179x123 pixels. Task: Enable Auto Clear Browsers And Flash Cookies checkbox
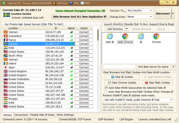point(106,92)
